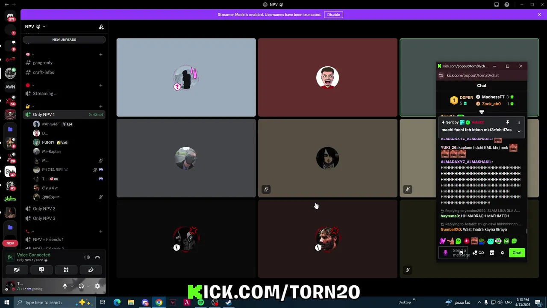Unpin the pinned message in Kick chat
This screenshot has height=308, width=547.
508,122
